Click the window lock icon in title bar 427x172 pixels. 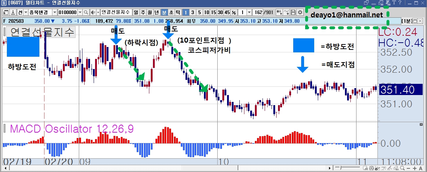point(381,3)
